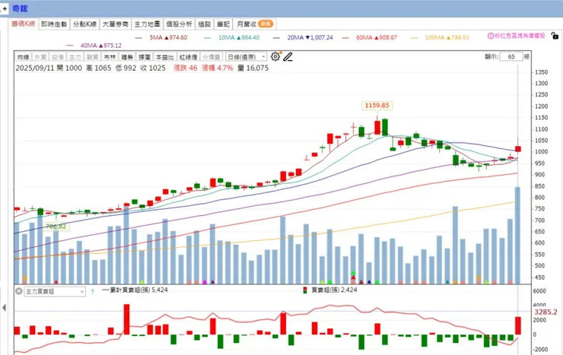The width and height of the screenshot is (563, 355).
Task: Switch to 筆記 tab
Action: 223,24
